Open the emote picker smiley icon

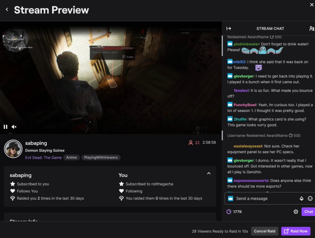(310, 199)
